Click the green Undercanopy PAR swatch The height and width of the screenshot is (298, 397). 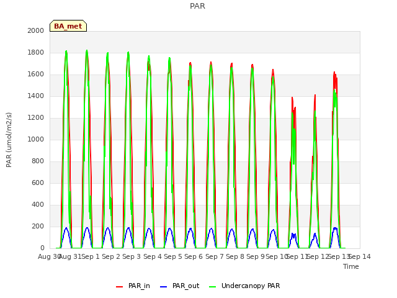click(x=213, y=287)
